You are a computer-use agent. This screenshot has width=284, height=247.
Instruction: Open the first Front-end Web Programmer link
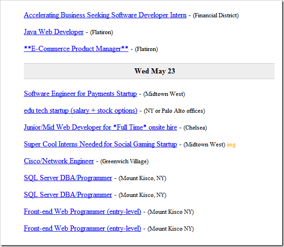(82, 211)
